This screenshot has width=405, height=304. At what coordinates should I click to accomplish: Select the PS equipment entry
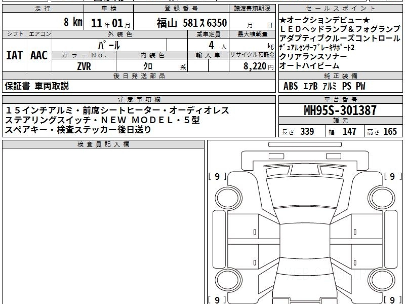pos(347,86)
